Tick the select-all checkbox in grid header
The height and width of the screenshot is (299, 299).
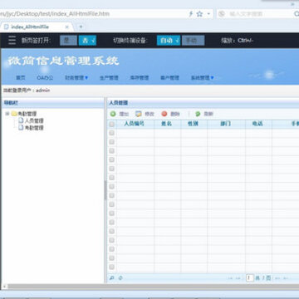111,124
